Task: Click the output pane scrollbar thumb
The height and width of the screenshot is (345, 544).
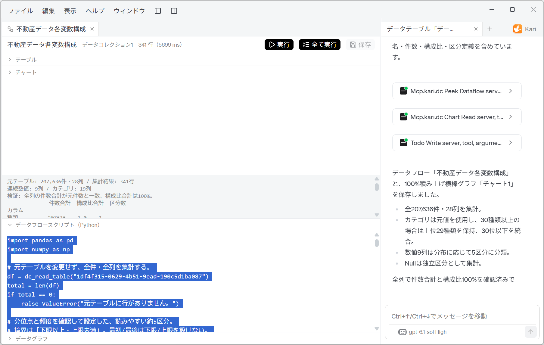Action: coord(377,187)
